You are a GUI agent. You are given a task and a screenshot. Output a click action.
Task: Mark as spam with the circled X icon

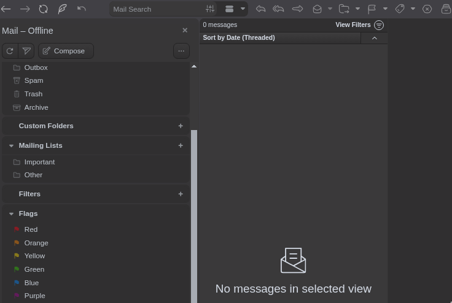pyautogui.click(x=427, y=9)
